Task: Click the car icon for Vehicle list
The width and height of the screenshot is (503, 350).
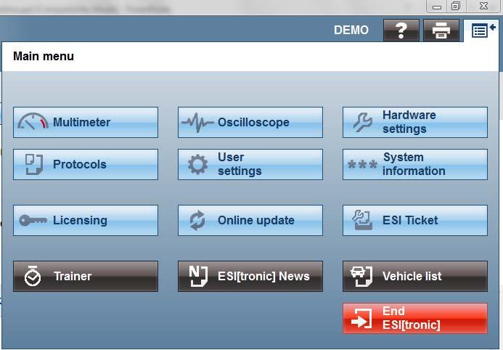Action: click(x=361, y=276)
